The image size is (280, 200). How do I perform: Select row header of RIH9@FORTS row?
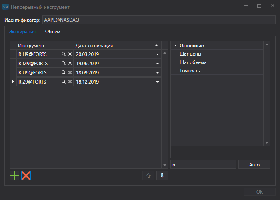[x=13, y=54]
